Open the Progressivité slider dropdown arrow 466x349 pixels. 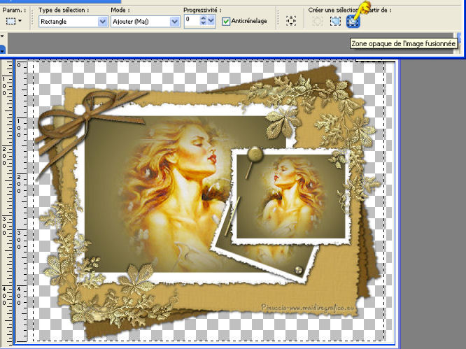pyautogui.click(x=211, y=21)
